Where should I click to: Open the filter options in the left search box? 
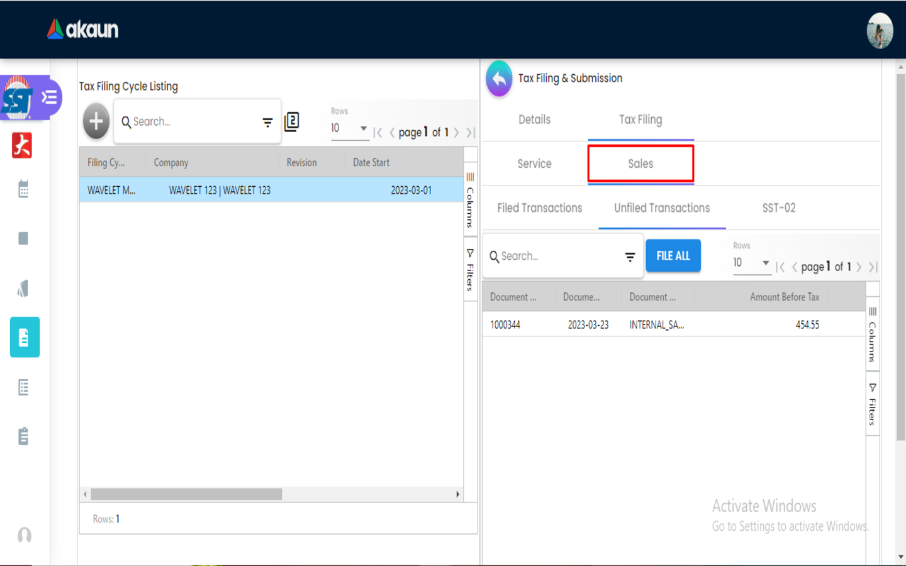pyautogui.click(x=267, y=122)
